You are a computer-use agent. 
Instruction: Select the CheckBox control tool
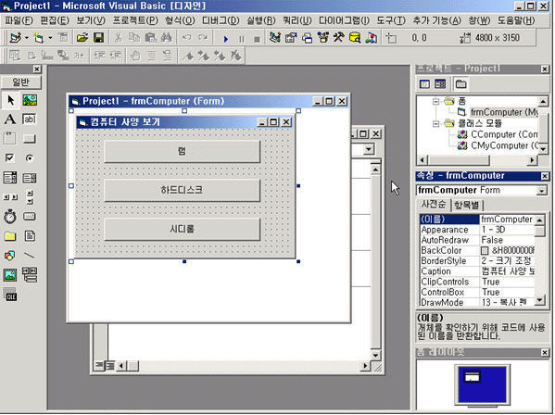[10, 157]
